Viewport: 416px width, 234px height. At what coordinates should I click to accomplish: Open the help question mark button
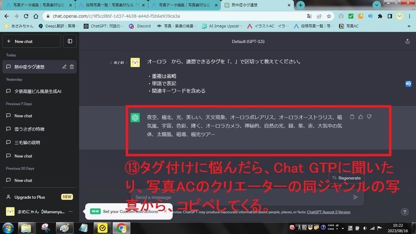tap(405, 212)
